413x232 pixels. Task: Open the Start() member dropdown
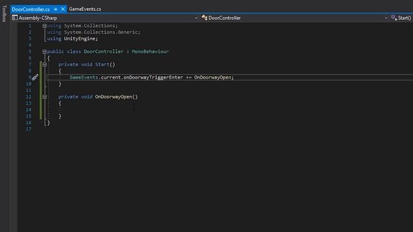point(405,18)
